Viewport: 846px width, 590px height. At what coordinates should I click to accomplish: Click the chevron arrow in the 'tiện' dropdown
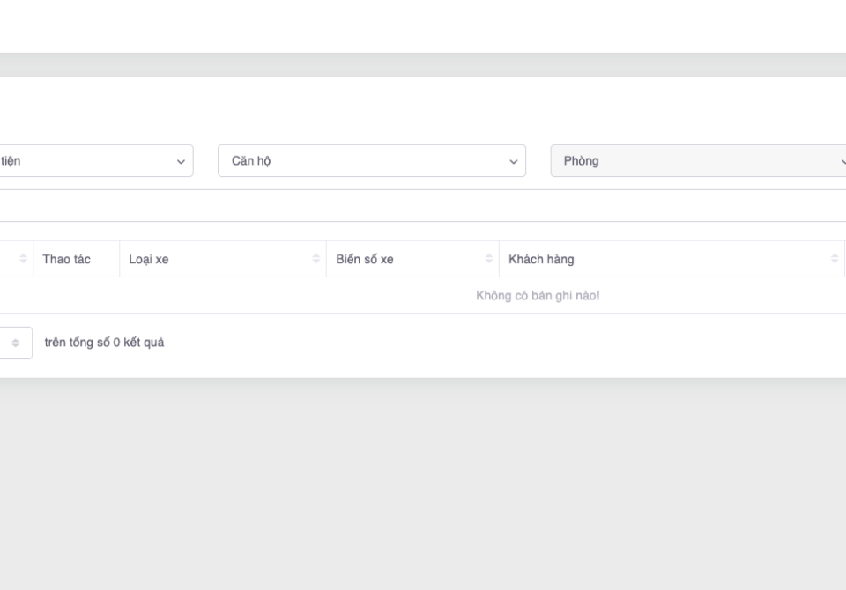click(181, 162)
